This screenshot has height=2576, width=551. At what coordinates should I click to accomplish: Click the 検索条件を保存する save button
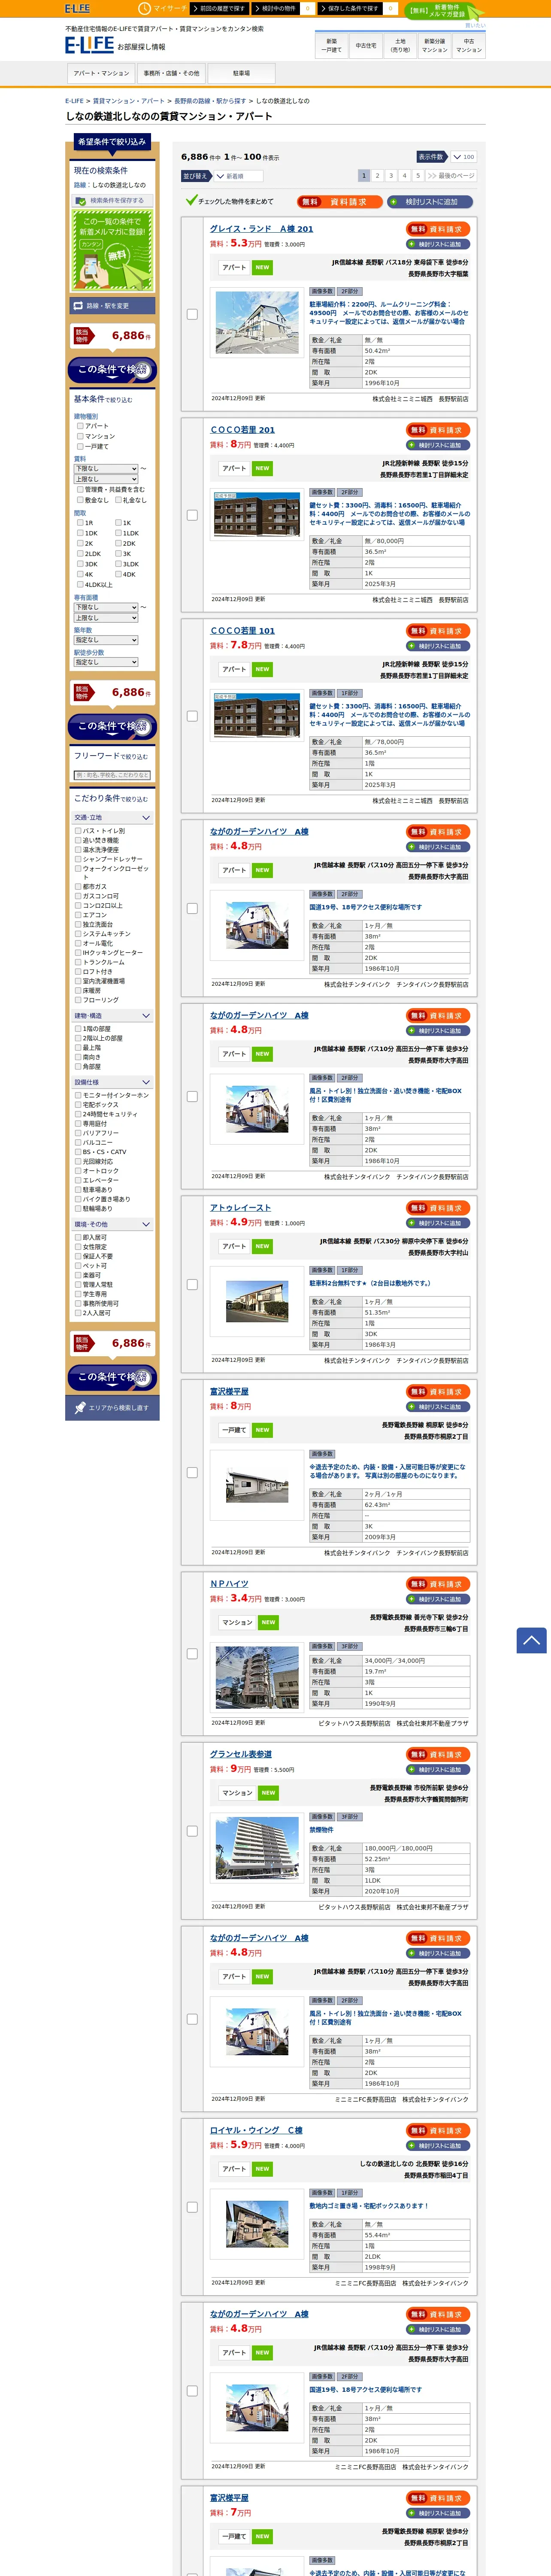[x=112, y=200]
